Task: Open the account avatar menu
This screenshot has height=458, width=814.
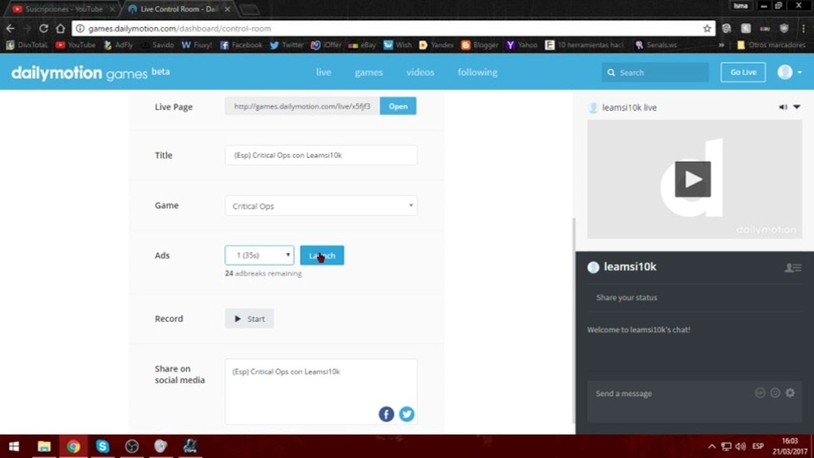Action: 789,72
